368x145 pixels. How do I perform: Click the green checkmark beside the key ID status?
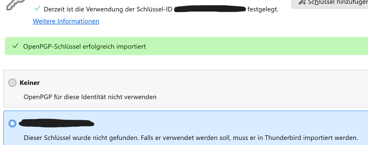tap(37, 9)
